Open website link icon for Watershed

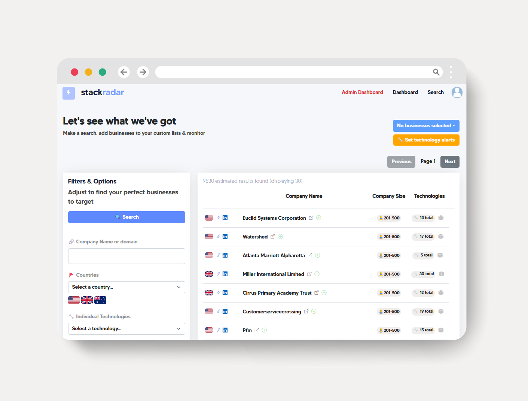(x=219, y=237)
